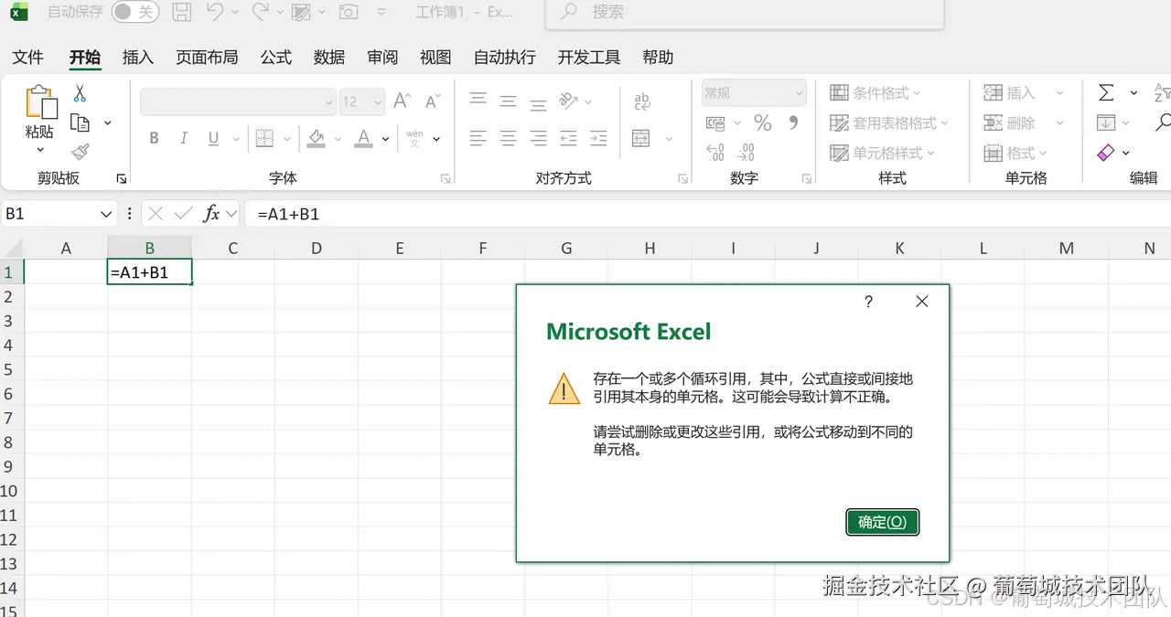The image size is (1171, 617).
Task: Click the formula bar containing =A1+B1
Action: 708,214
